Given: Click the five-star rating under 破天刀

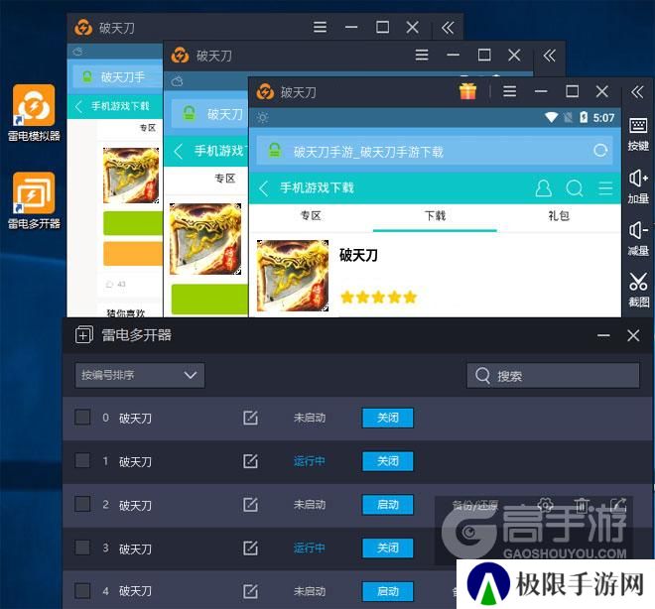Looking at the screenshot, I should 379,298.
